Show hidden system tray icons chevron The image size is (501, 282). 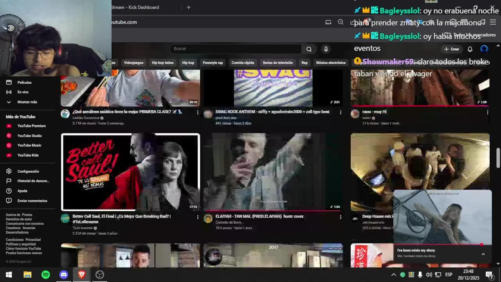(x=394, y=275)
